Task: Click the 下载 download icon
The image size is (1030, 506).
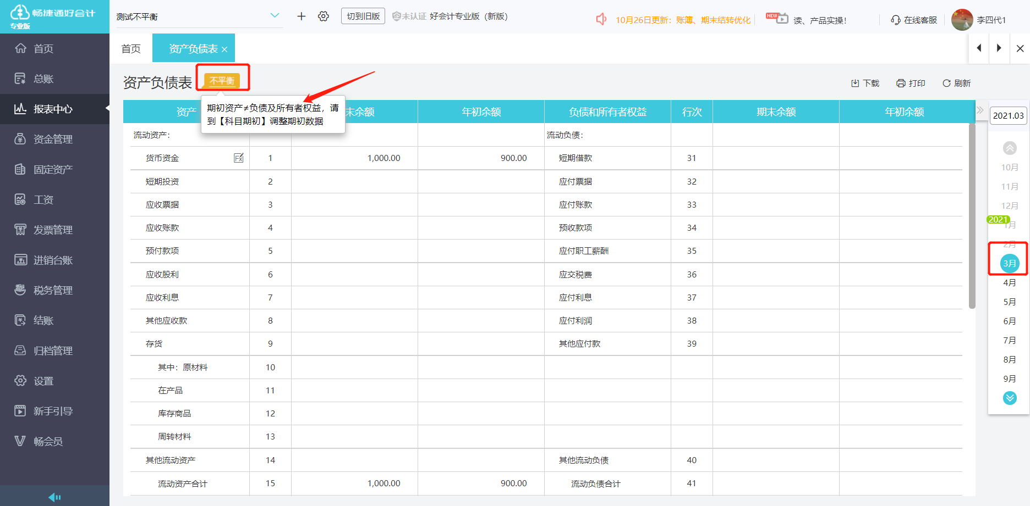Action: tap(865, 84)
